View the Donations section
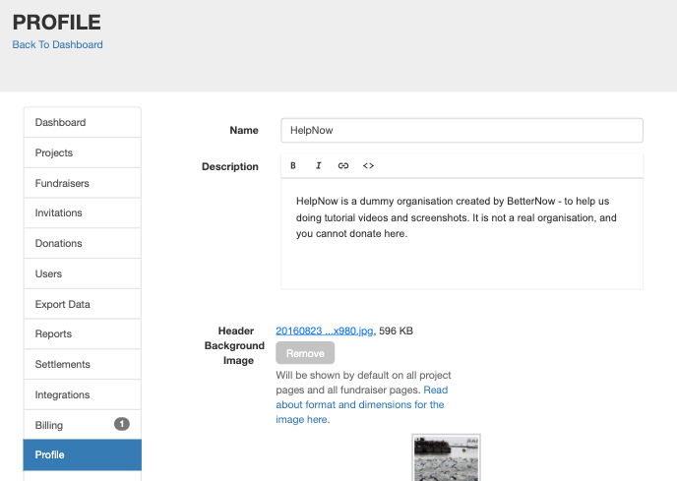The width and height of the screenshot is (677, 481). (83, 243)
